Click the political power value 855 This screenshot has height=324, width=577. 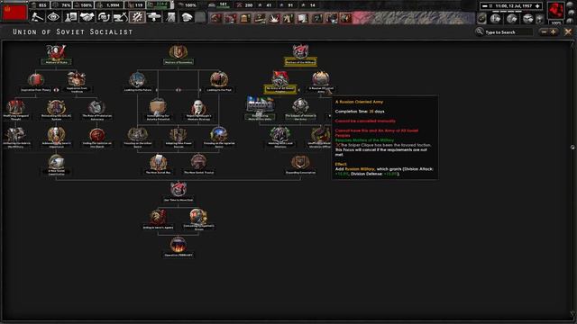[42, 5]
